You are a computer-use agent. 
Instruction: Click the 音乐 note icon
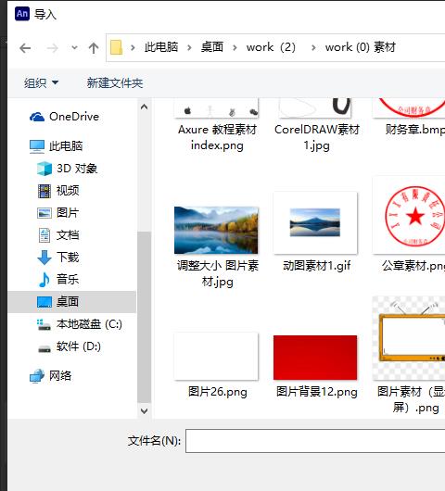coord(44,280)
